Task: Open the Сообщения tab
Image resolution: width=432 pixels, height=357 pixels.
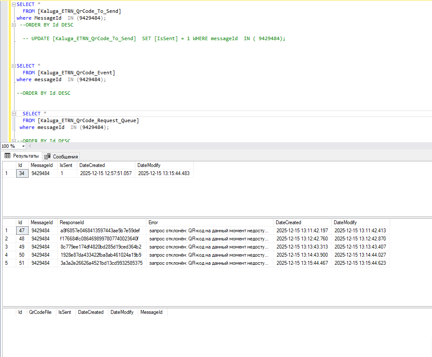Action: [x=61, y=157]
